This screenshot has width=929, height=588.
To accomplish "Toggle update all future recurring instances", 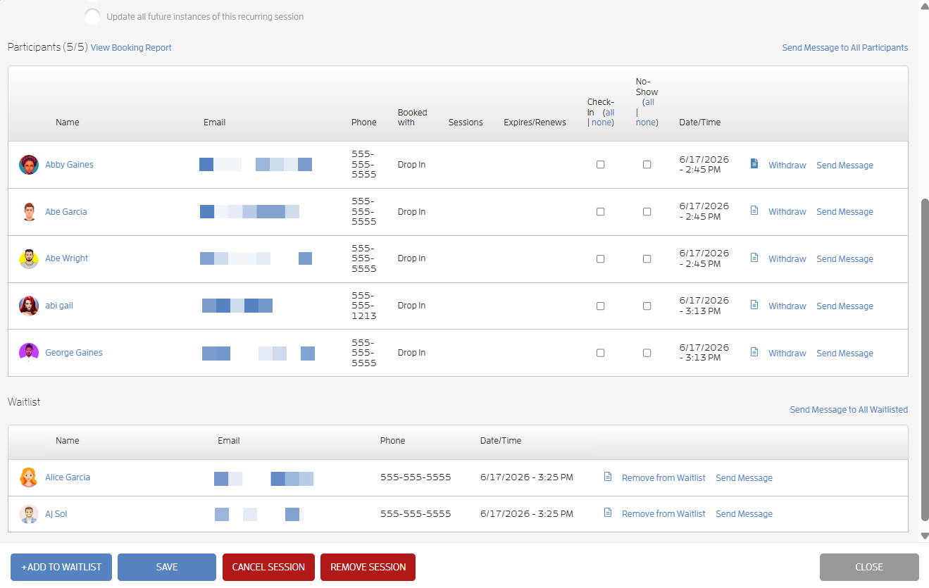I will pos(92,16).
